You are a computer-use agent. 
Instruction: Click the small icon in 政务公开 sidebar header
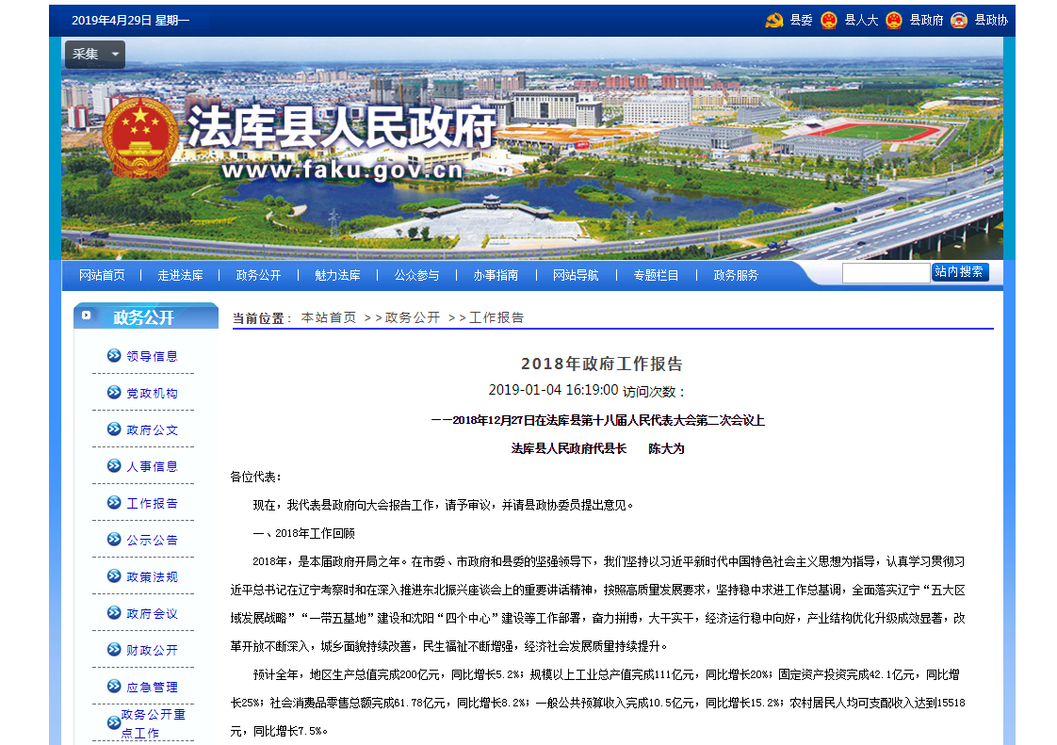pyautogui.click(x=87, y=315)
